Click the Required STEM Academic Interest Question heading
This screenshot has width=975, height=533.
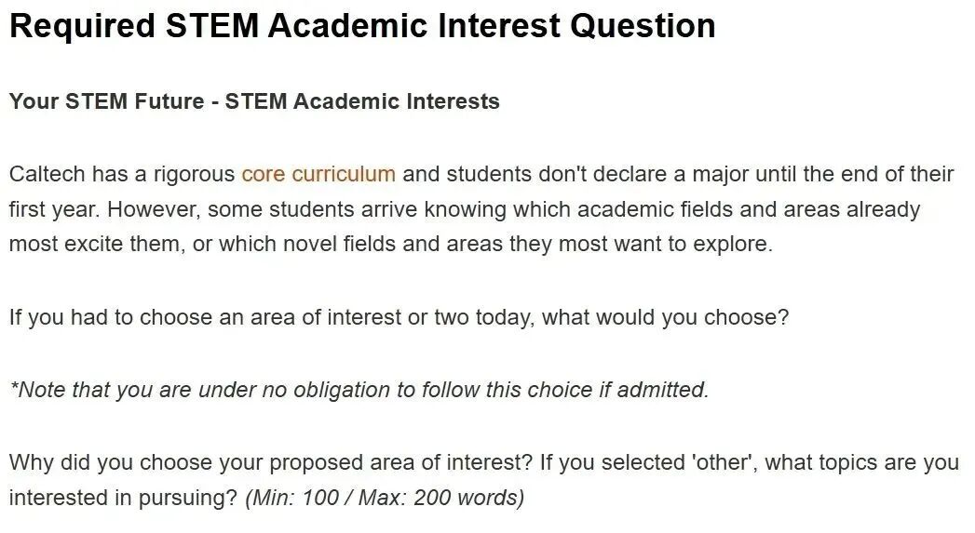click(x=362, y=26)
